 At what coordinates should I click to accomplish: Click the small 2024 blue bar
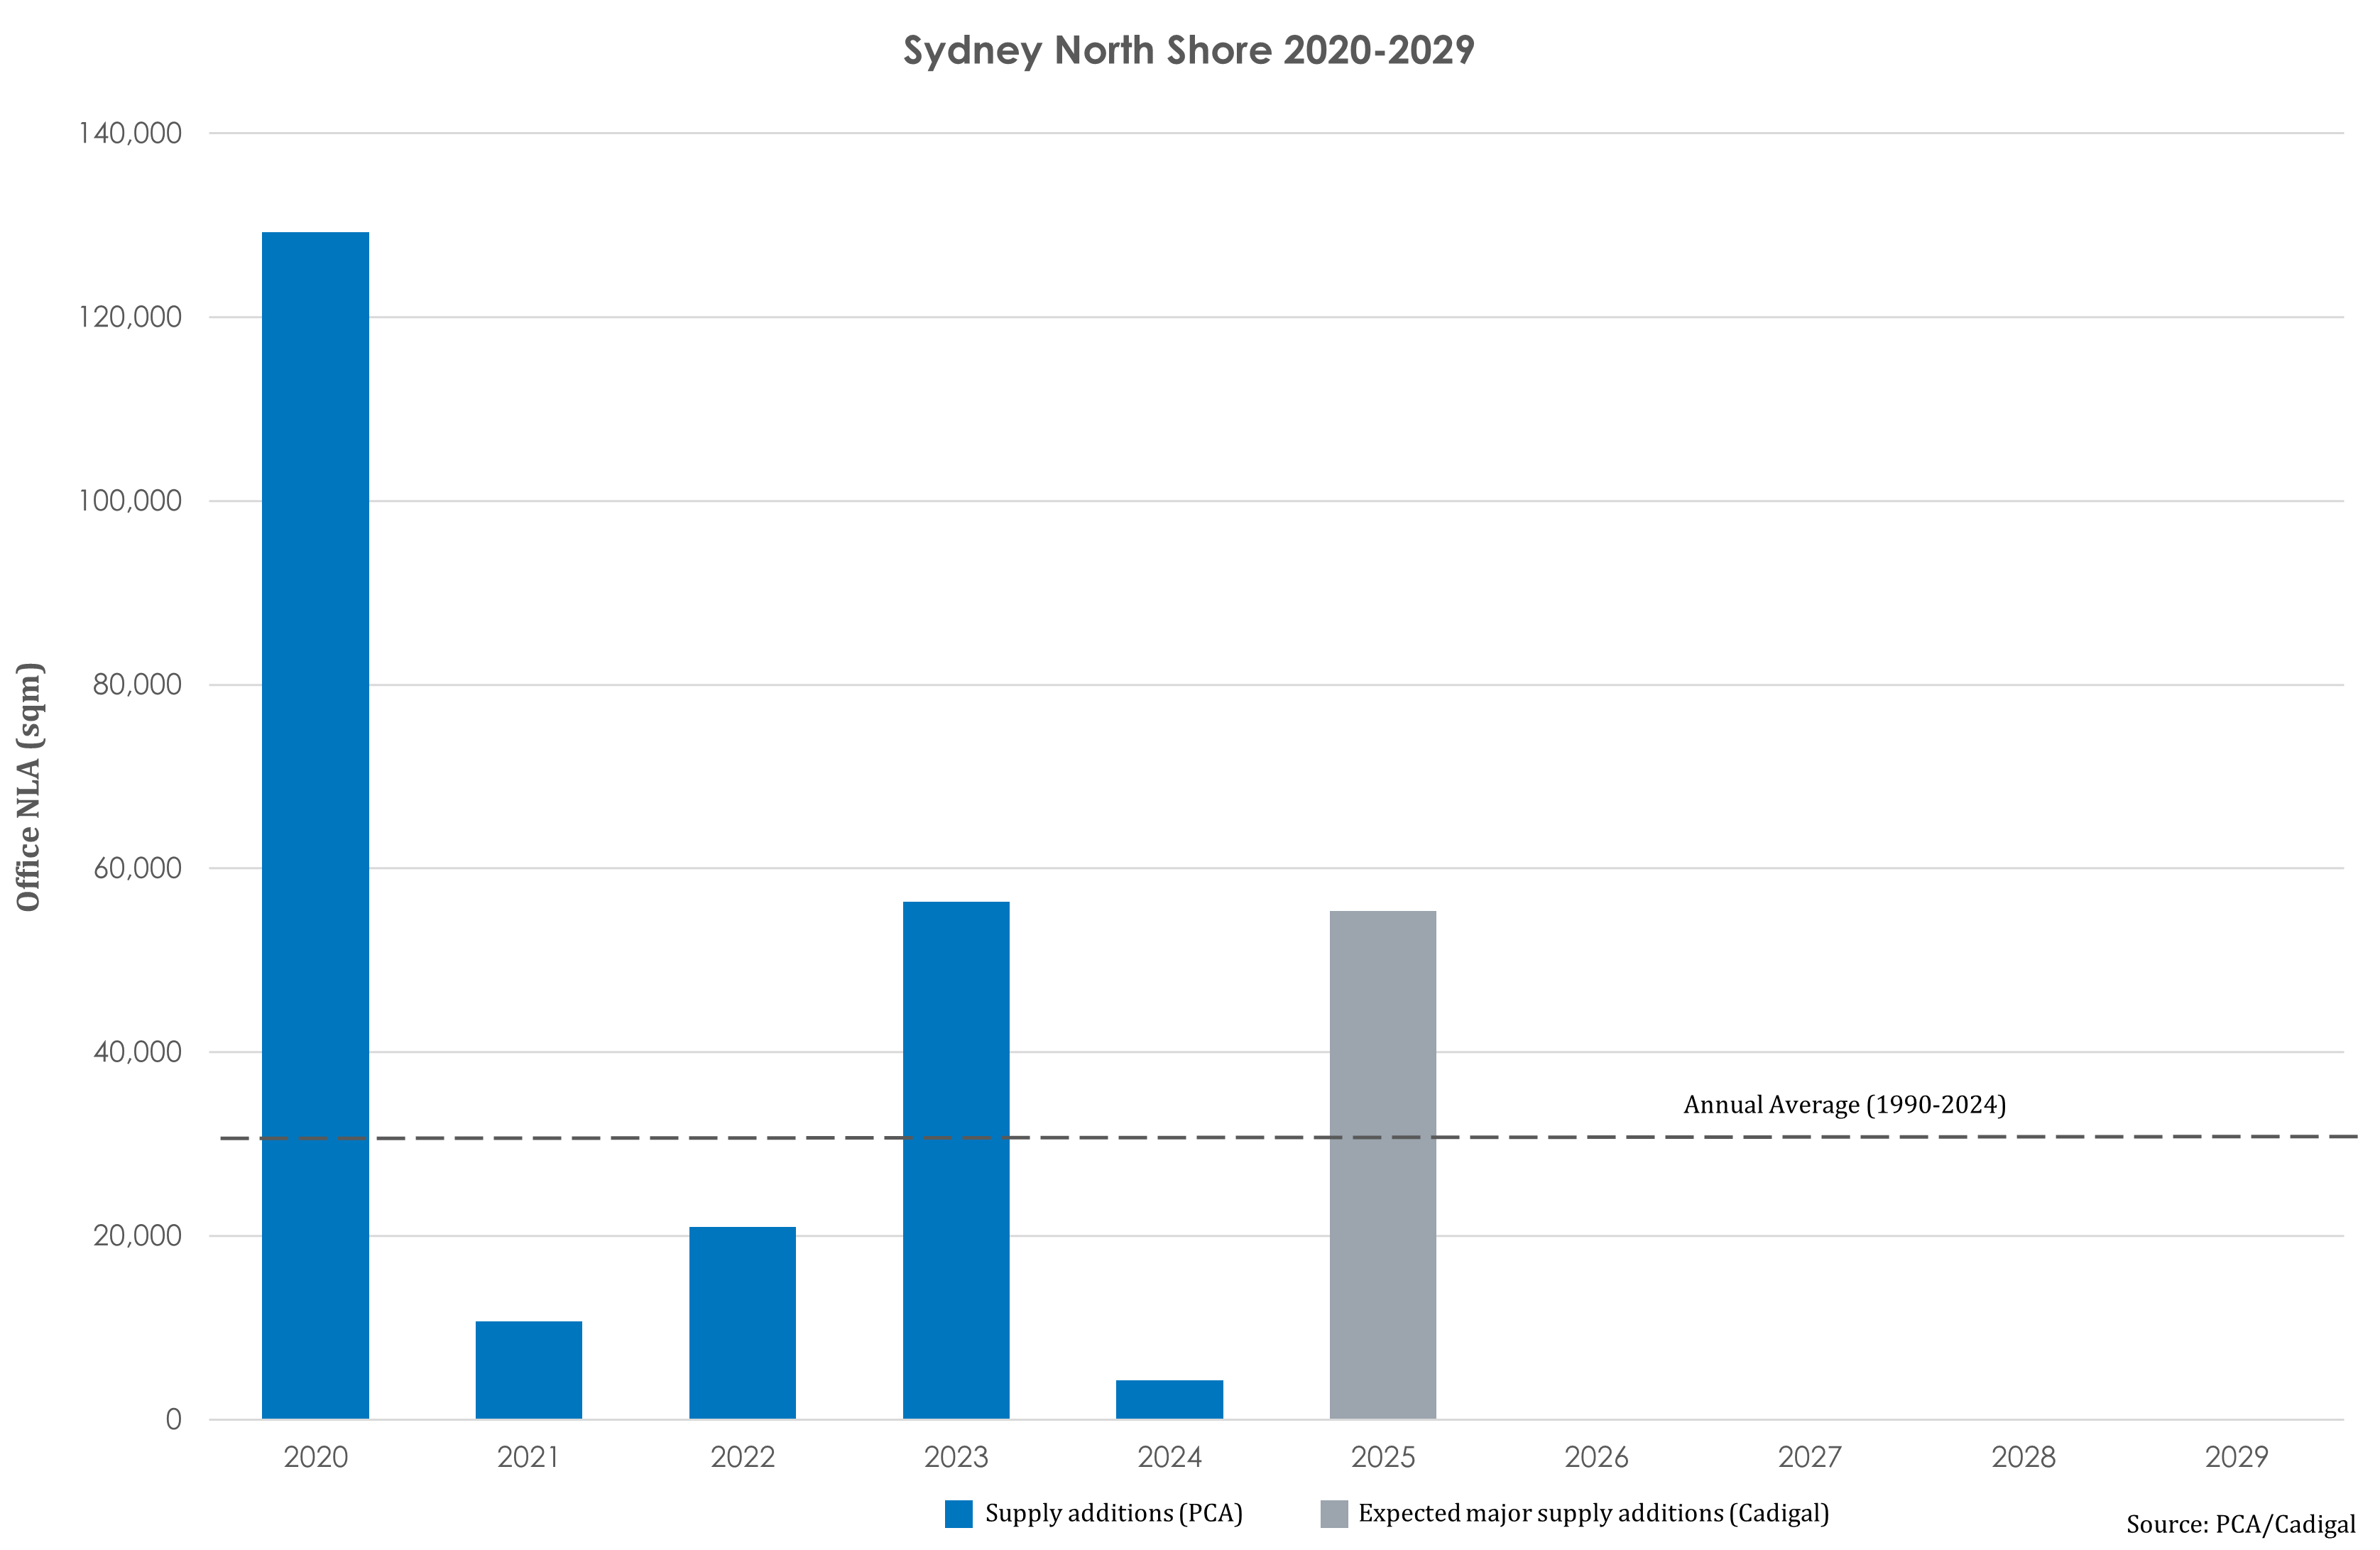pyautogui.click(x=1169, y=1399)
